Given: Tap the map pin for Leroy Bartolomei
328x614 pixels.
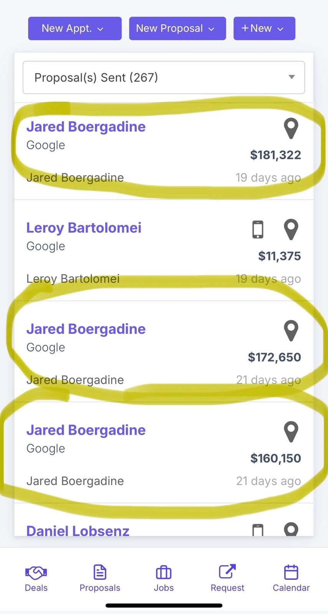Looking at the screenshot, I should pyautogui.click(x=291, y=229).
